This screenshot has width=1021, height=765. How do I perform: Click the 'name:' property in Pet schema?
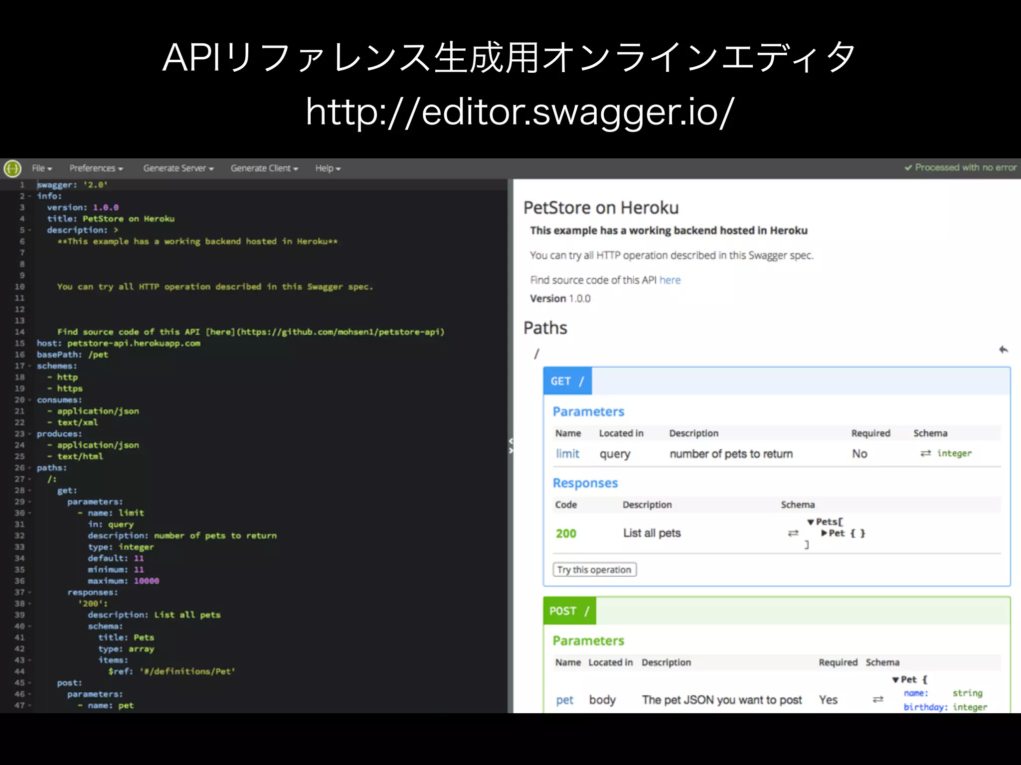click(916, 693)
